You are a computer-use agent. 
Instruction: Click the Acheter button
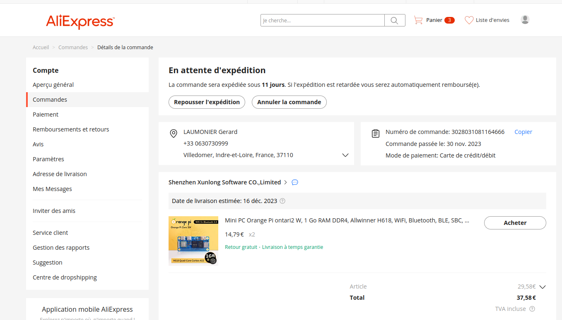(515, 223)
